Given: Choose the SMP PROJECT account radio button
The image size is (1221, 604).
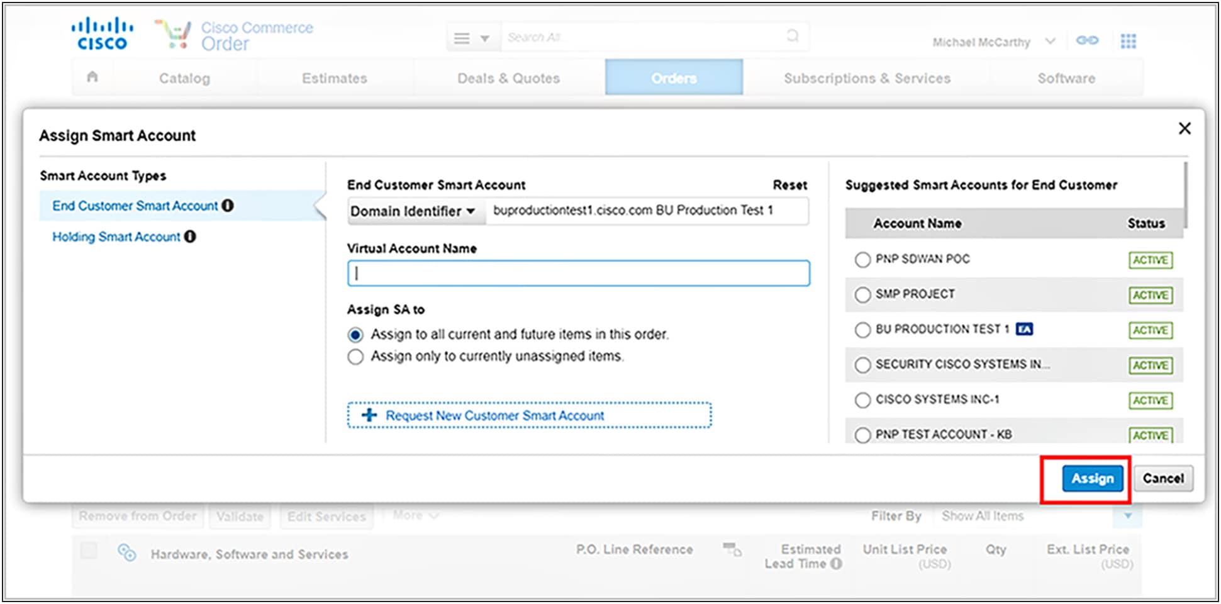Looking at the screenshot, I should (862, 295).
